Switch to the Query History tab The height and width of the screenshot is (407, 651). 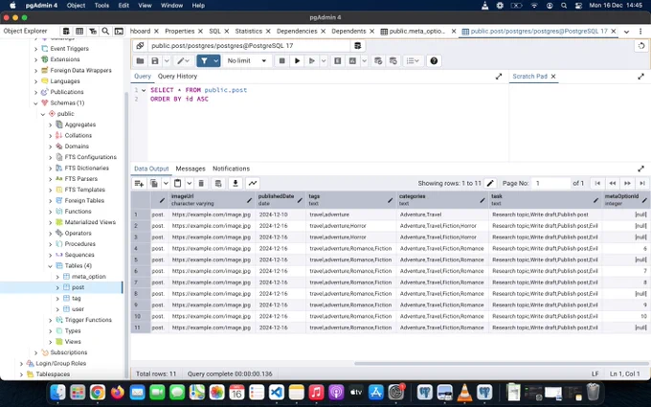tap(177, 77)
